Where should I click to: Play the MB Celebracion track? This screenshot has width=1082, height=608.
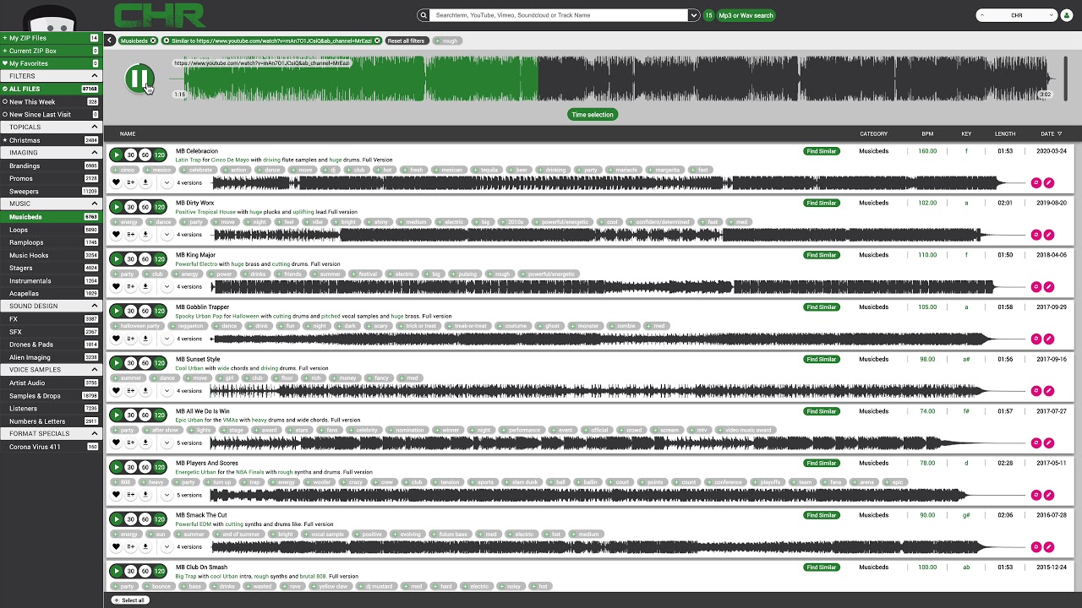117,155
